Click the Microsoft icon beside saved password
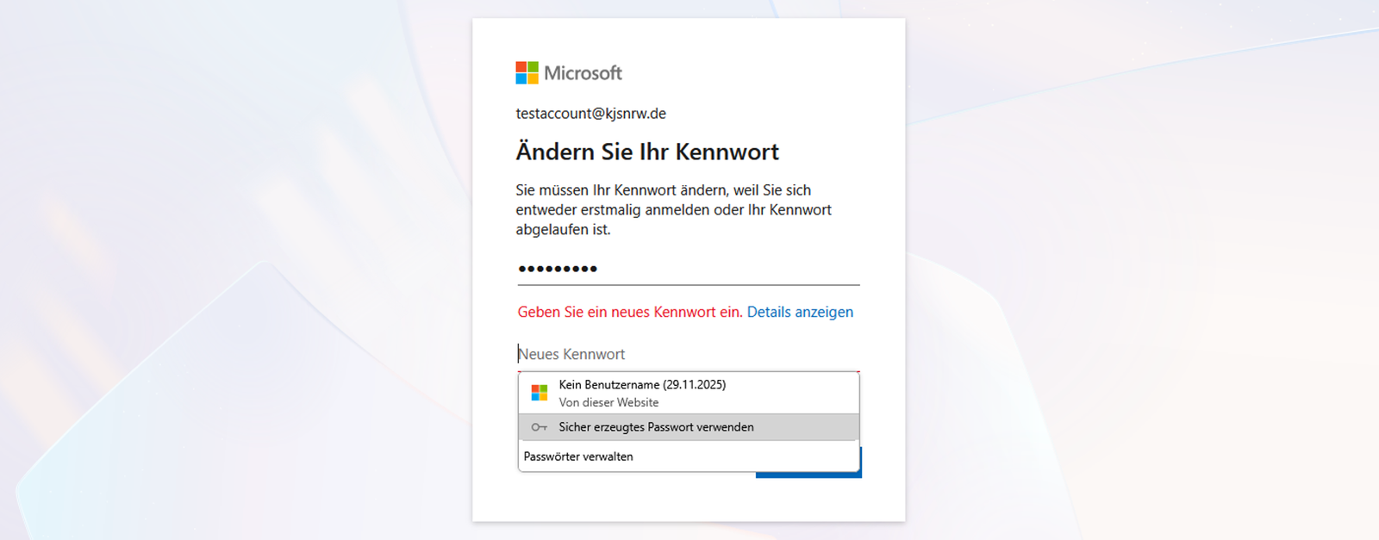1379x540 pixels. pos(540,393)
